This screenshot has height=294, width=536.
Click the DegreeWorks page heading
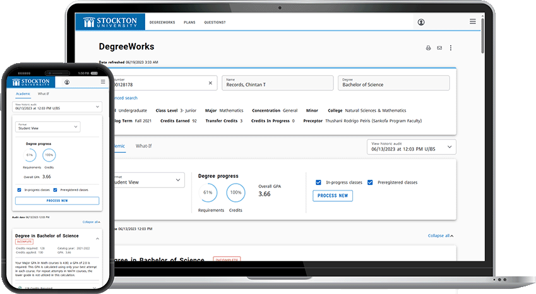coord(126,47)
